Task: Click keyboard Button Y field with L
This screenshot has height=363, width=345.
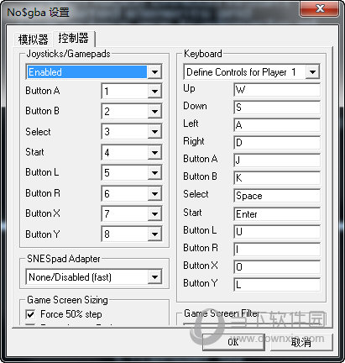Action: click(277, 285)
